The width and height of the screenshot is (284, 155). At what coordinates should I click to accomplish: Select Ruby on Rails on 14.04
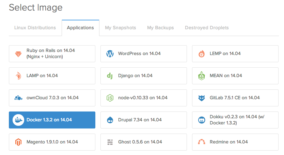tap(52, 54)
